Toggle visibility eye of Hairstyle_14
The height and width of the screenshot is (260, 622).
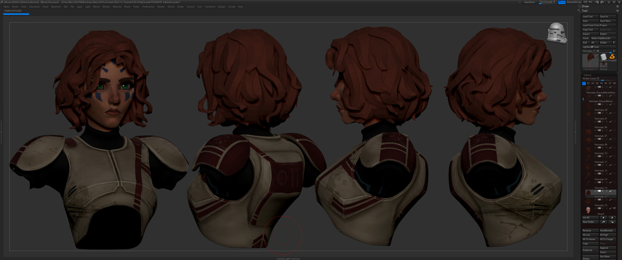coord(615,174)
